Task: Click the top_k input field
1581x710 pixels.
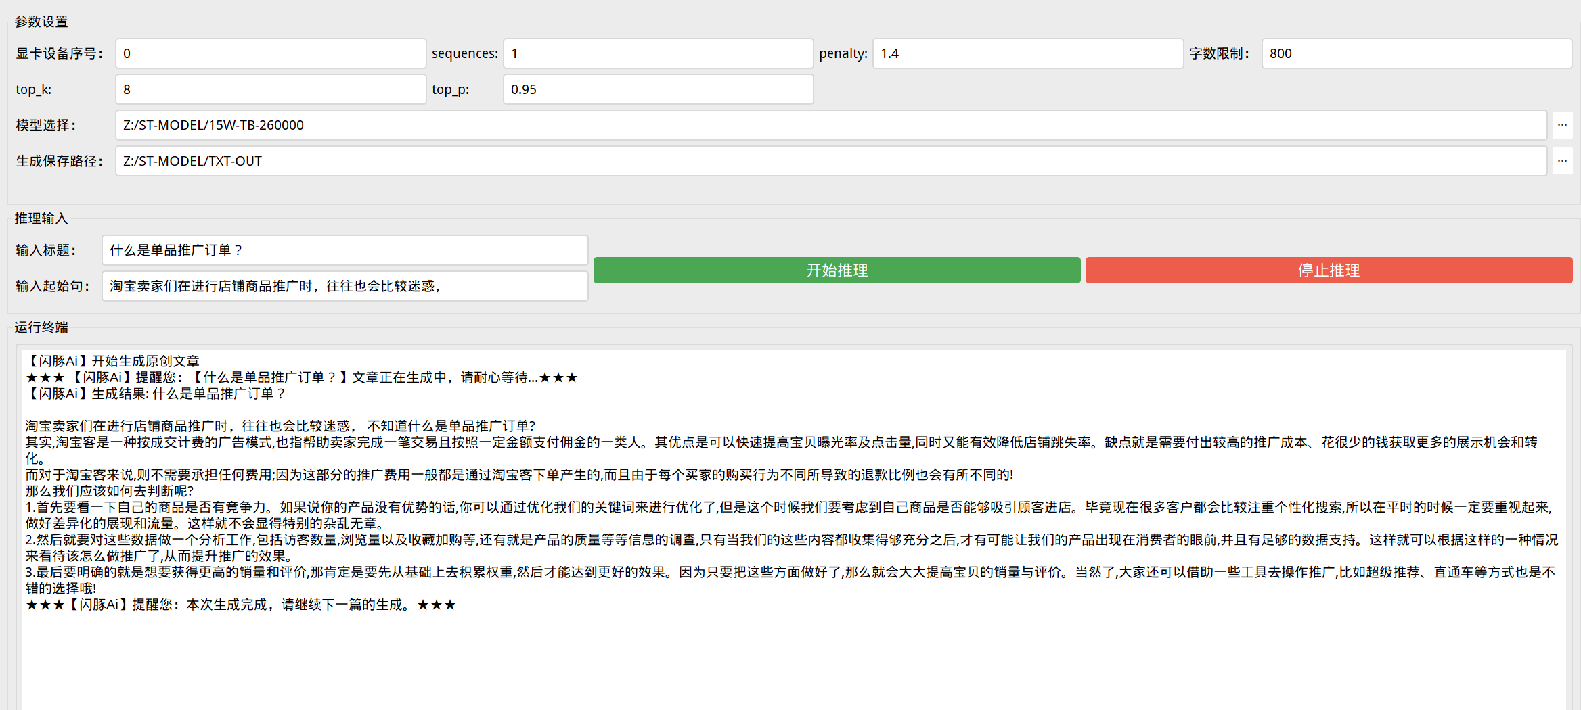Action: pos(271,89)
